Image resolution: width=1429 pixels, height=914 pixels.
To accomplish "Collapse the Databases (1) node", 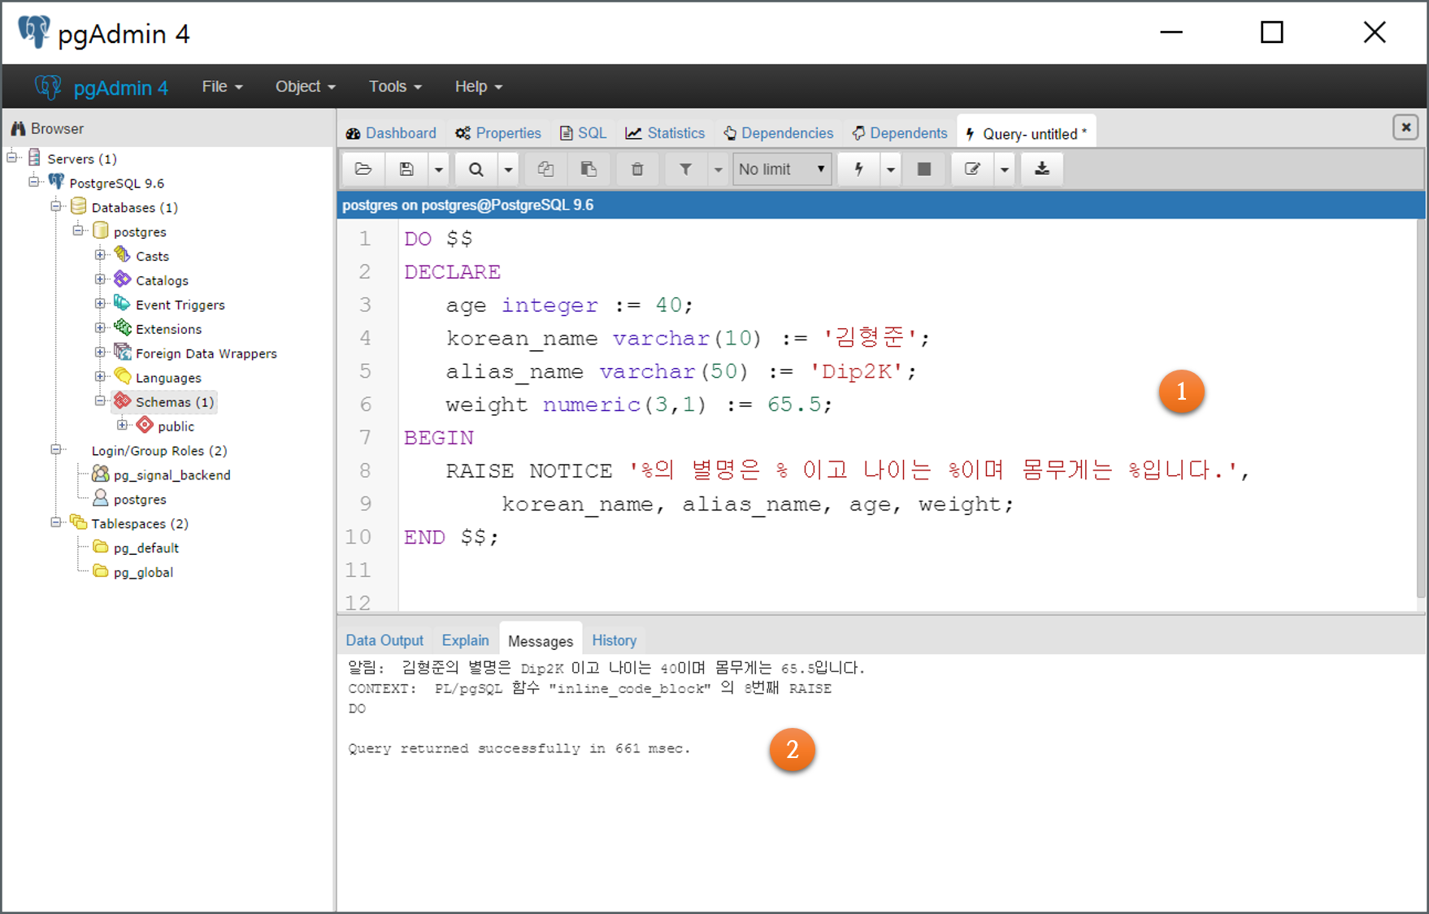I will pyautogui.click(x=56, y=206).
